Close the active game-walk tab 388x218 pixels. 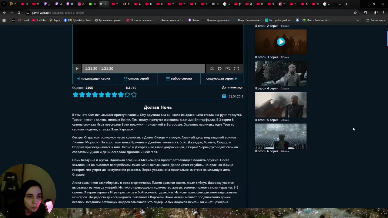[x=105, y=4]
